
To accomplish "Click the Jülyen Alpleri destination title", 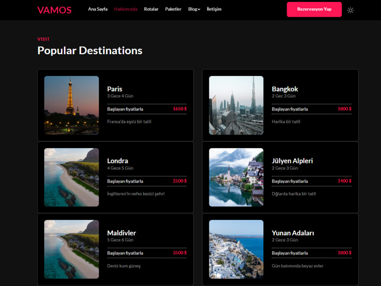I will pos(292,161).
